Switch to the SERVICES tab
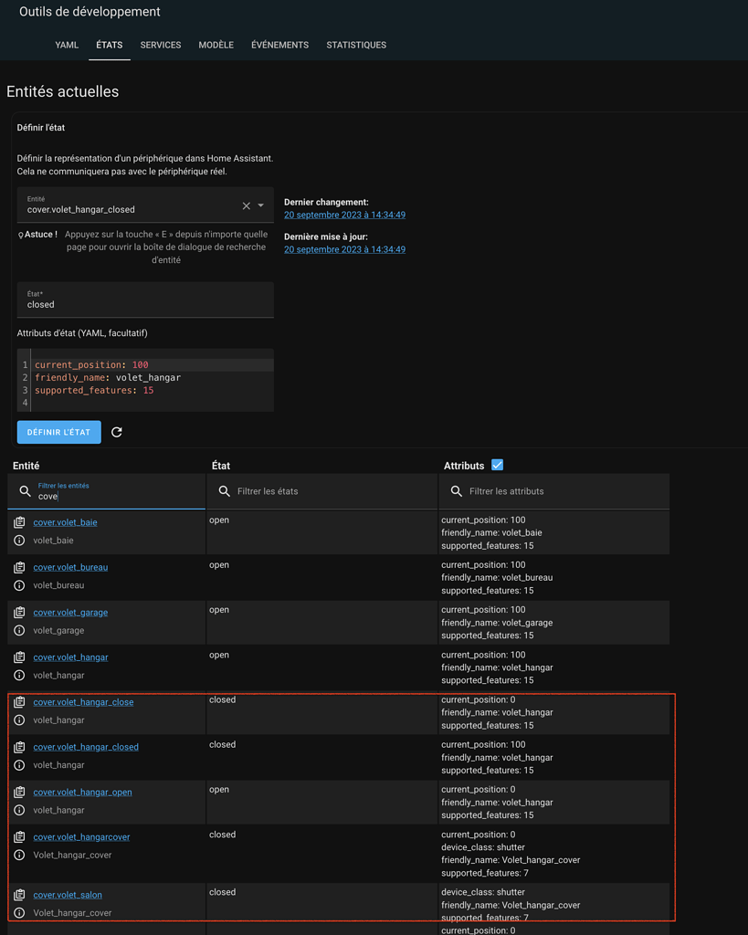Image resolution: width=748 pixels, height=935 pixels. tap(160, 44)
